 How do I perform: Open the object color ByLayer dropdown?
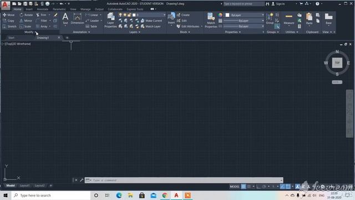click(244, 15)
